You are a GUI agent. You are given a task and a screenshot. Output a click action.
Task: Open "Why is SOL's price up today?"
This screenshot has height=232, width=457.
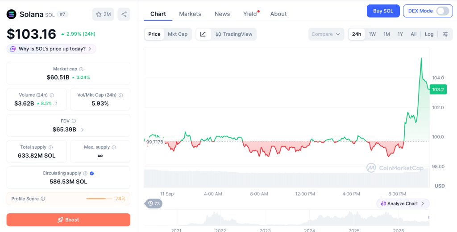(52, 49)
